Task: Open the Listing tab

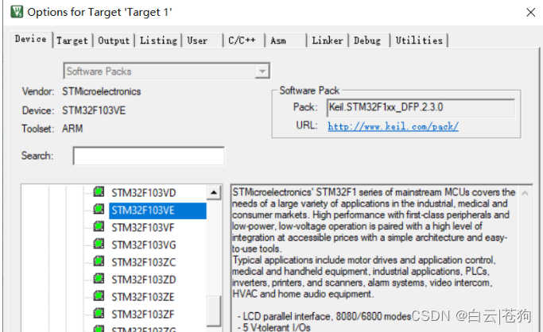Action: coord(158,41)
